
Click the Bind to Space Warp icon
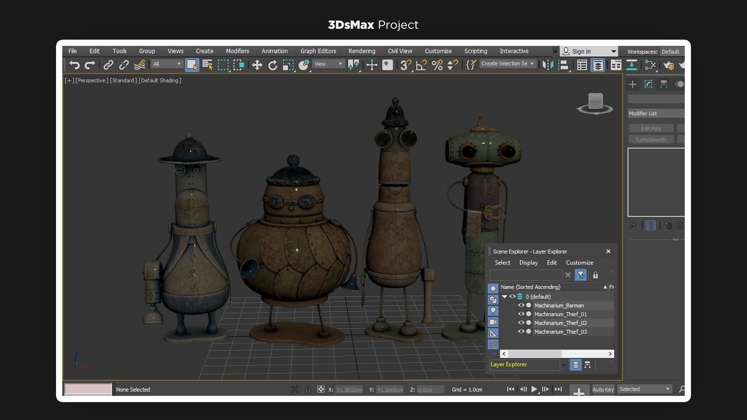pos(140,65)
